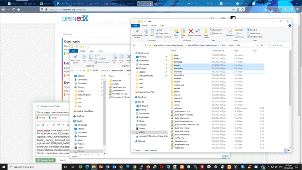Click the New folder icon
Viewport: 302px width, 170px height.
pos(206,33)
